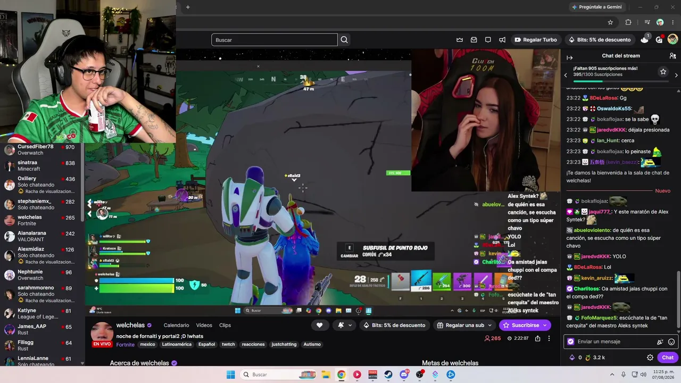The height and width of the screenshot is (383, 681).
Task: Open sinatraa Minecraft channel in sidebar
Action: tap(40, 165)
